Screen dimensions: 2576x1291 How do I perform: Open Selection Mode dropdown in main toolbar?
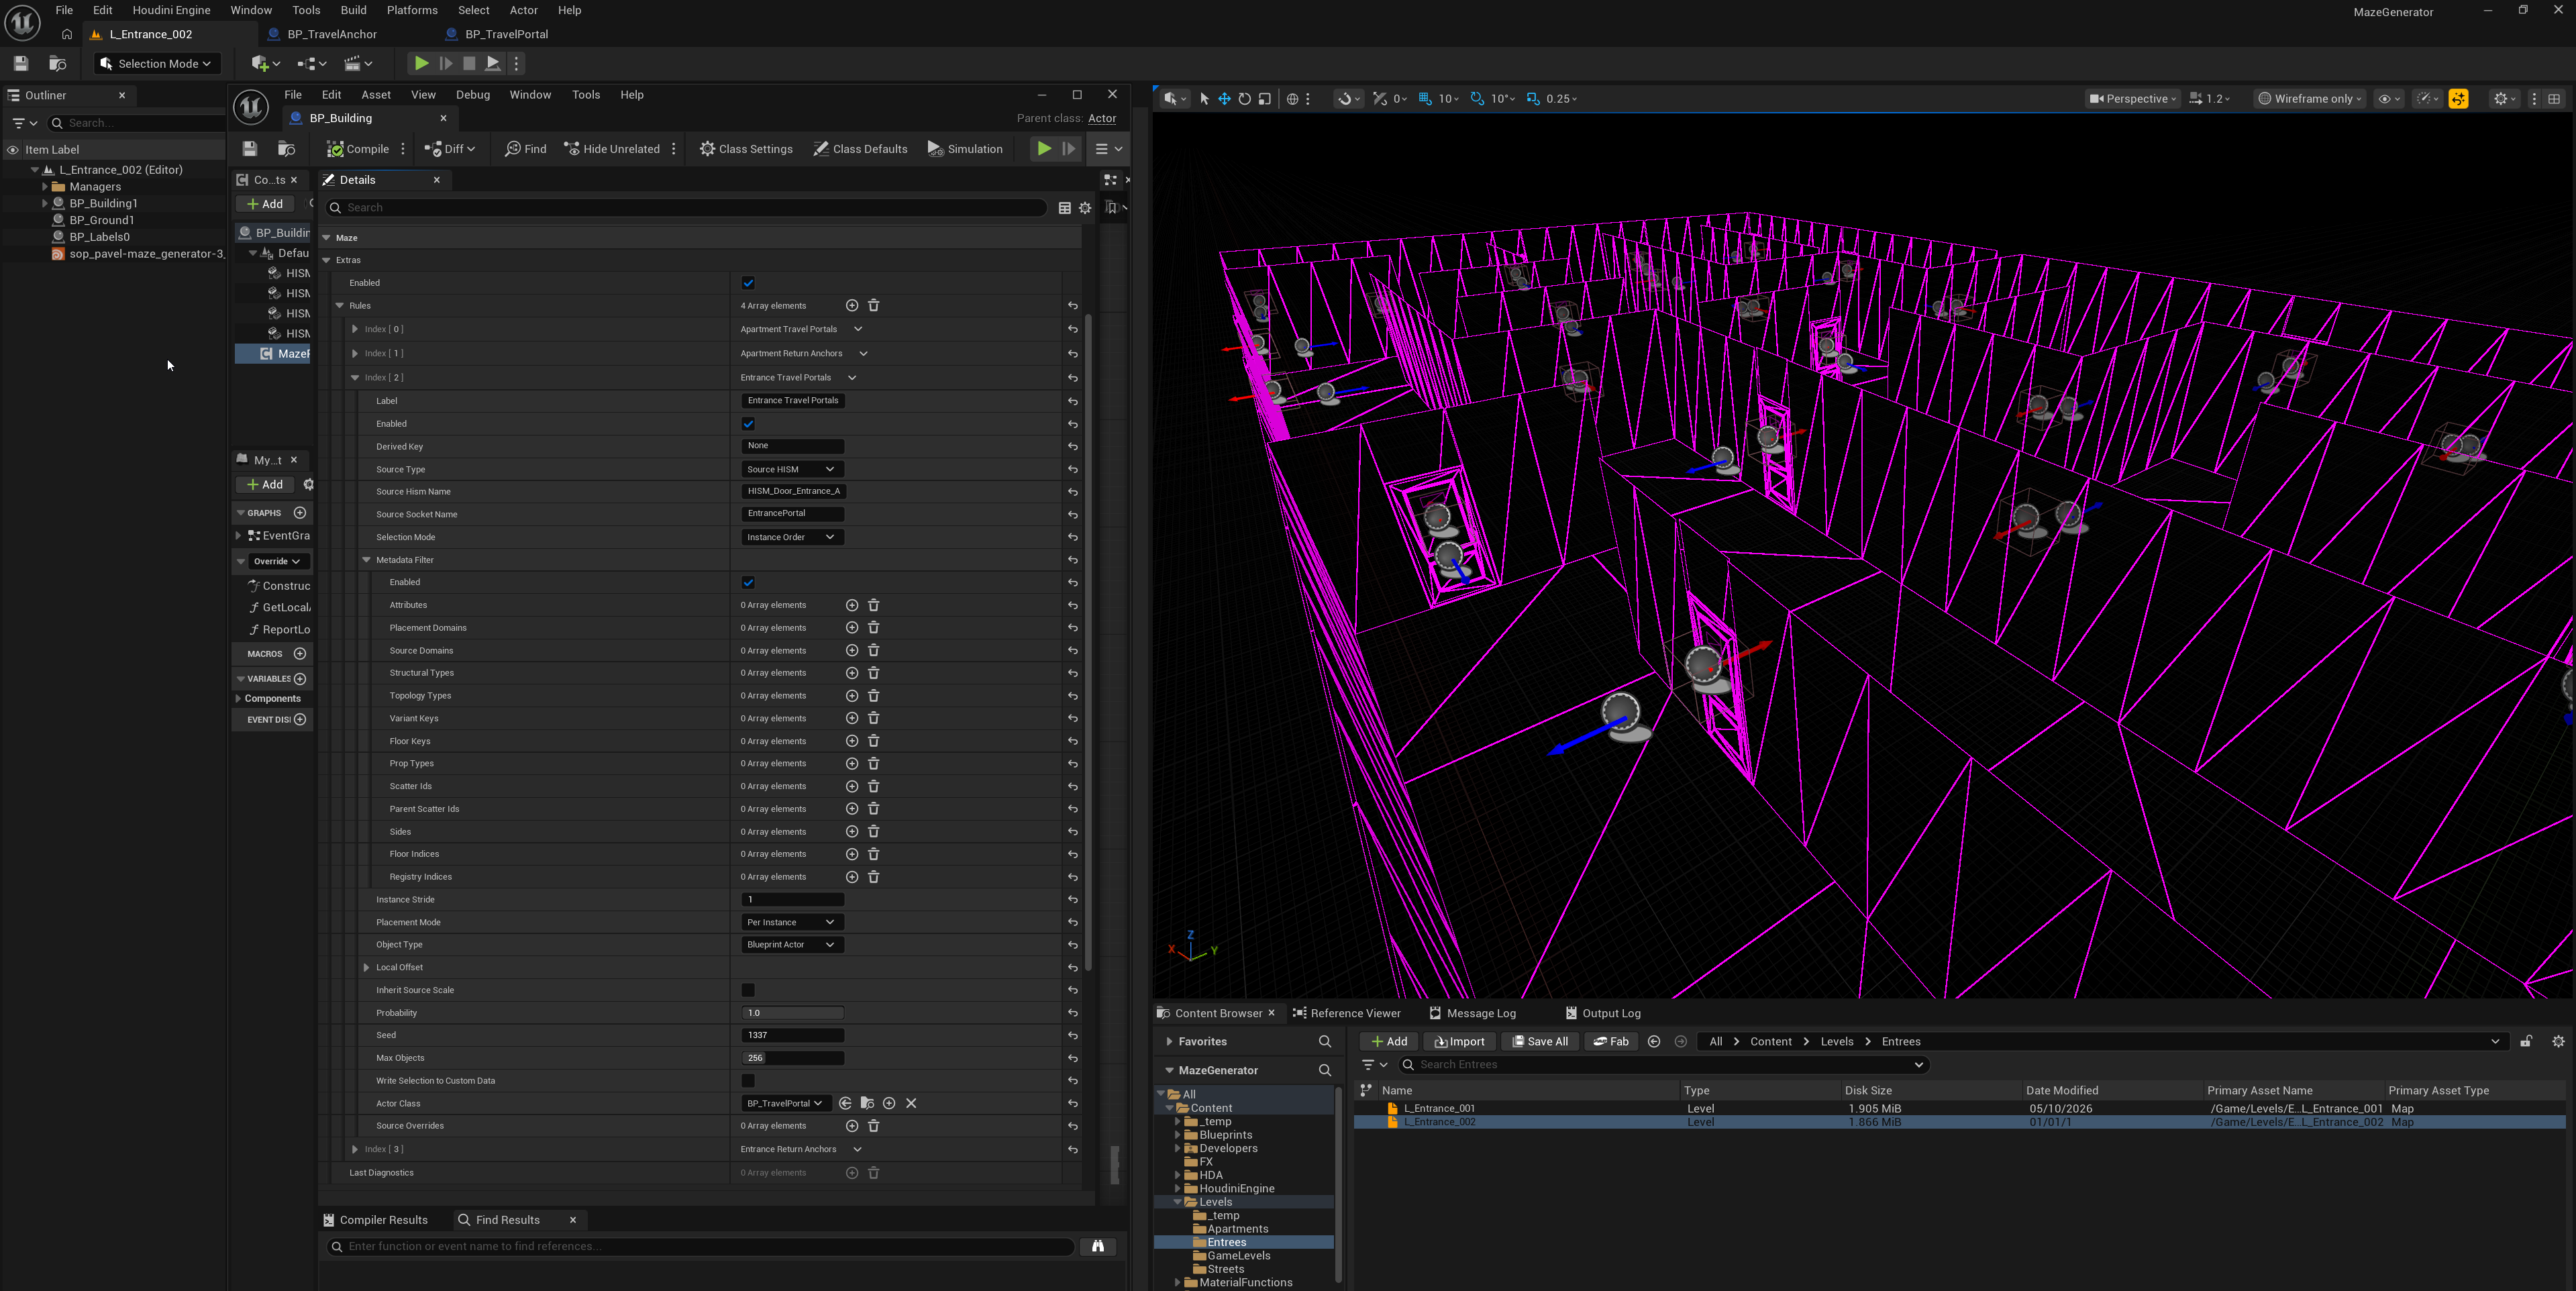tap(157, 63)
